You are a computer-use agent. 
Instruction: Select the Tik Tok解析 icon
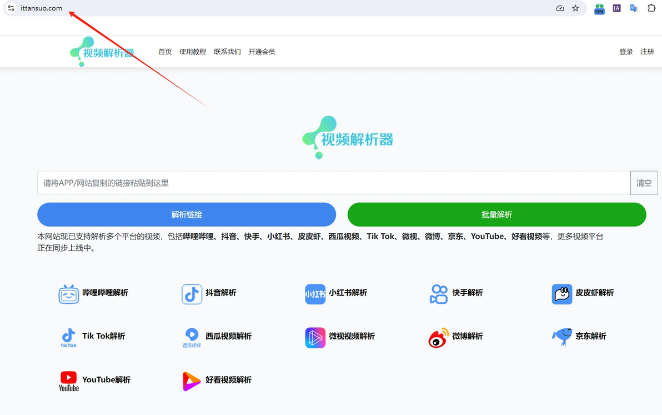(x=68, y=337)
